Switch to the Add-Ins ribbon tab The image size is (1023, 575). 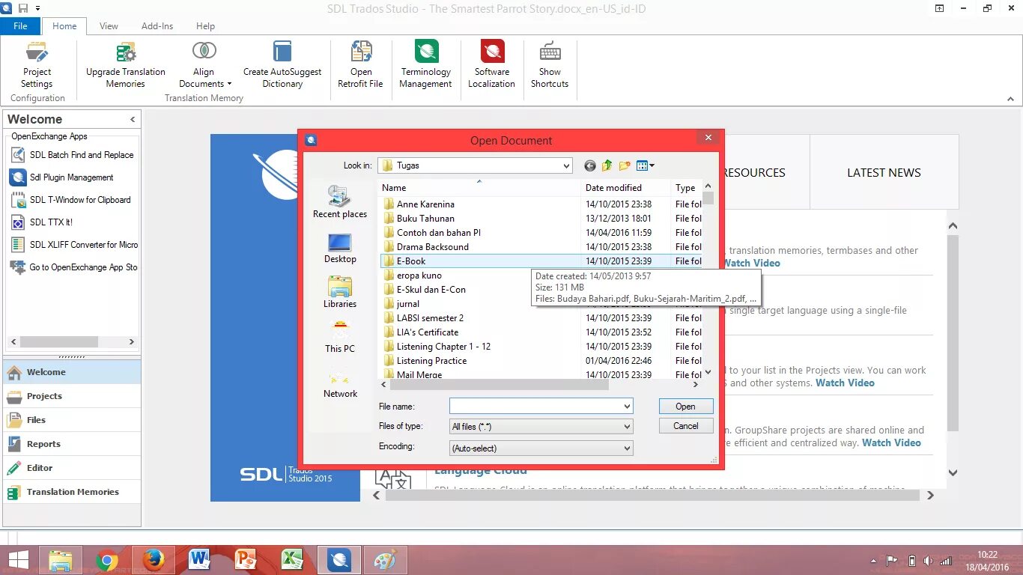tap(157, 25)
